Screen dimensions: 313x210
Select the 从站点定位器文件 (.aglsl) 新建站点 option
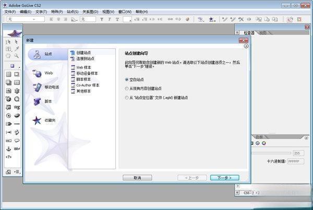click(156, 98)
